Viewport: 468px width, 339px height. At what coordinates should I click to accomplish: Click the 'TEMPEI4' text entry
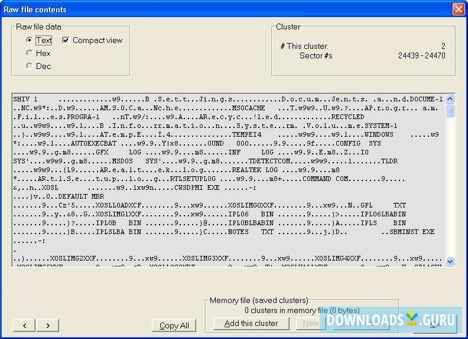pyautogui.click(x=246, y=134)
